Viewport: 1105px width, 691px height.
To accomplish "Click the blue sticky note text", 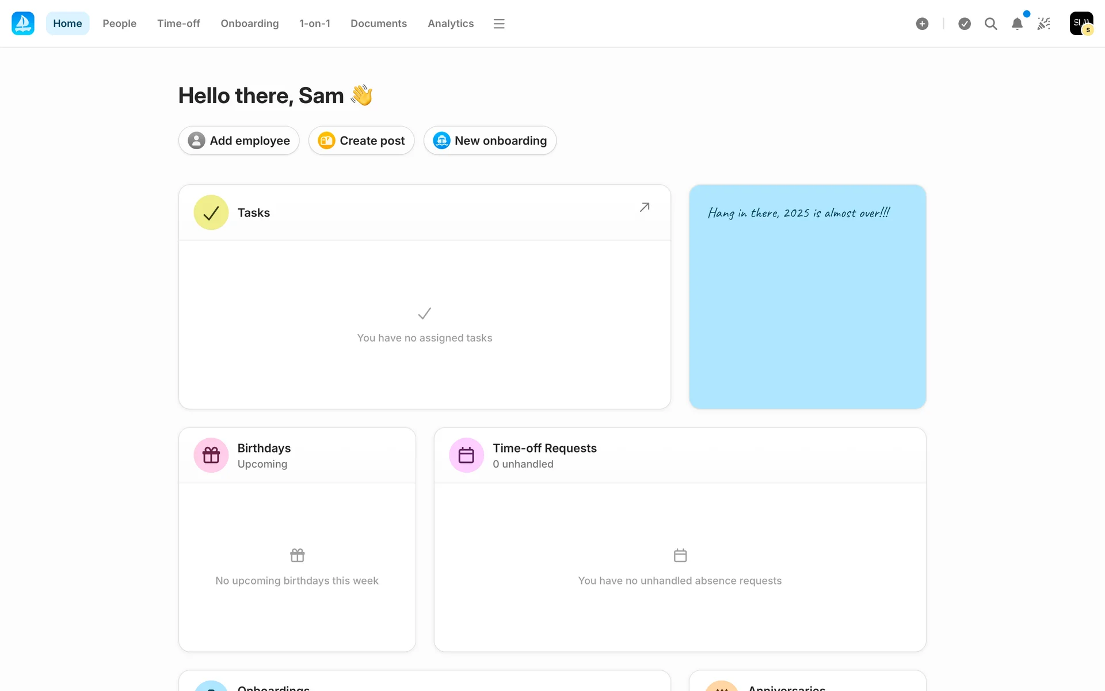I will tap(799, 213).
